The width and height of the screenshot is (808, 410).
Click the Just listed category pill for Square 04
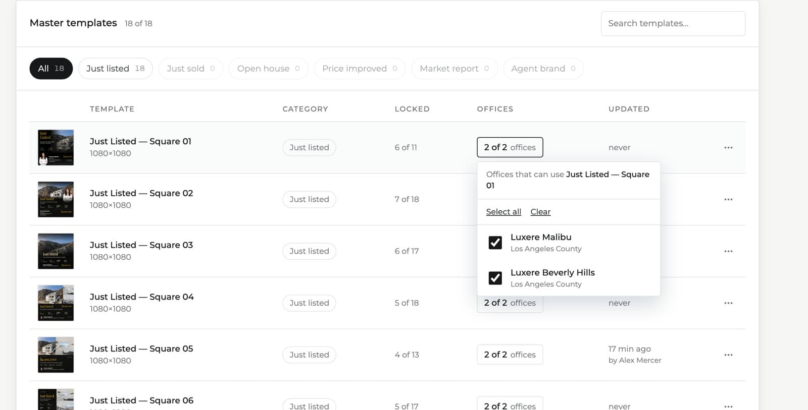click(309, 303)
